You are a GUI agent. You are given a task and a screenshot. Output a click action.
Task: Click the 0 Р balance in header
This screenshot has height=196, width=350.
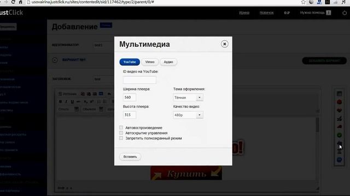tap(287, 13)
